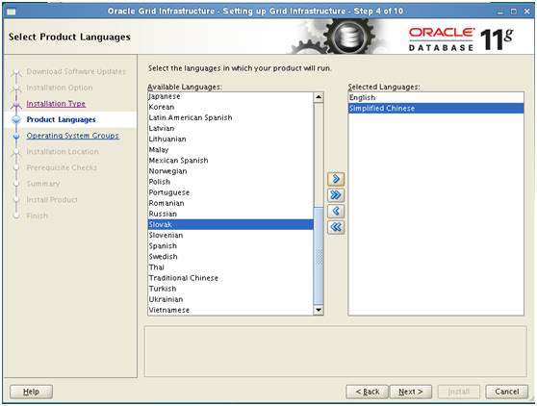Add selected language with single right arrow

336,179
